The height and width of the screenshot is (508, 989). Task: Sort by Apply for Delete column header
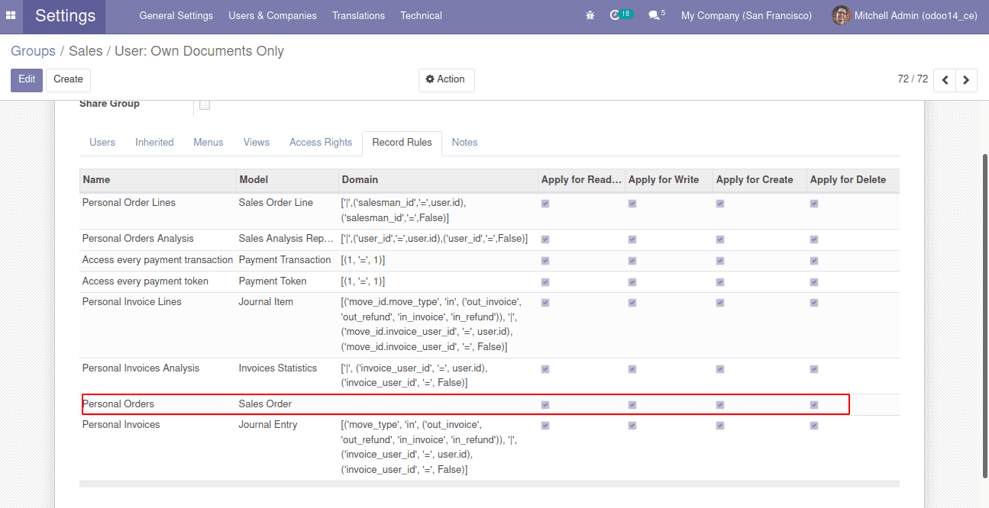[x=852, y=180]
